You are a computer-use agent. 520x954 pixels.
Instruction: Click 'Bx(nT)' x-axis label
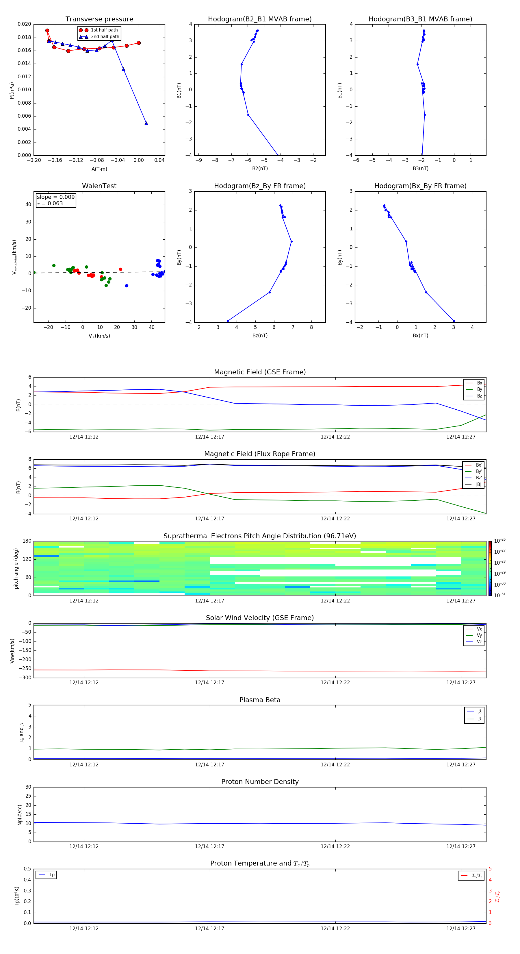click(x=420, y=336)
